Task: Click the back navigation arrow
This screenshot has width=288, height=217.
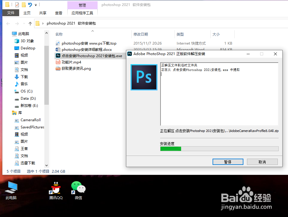Action: [x=8, y=24]
